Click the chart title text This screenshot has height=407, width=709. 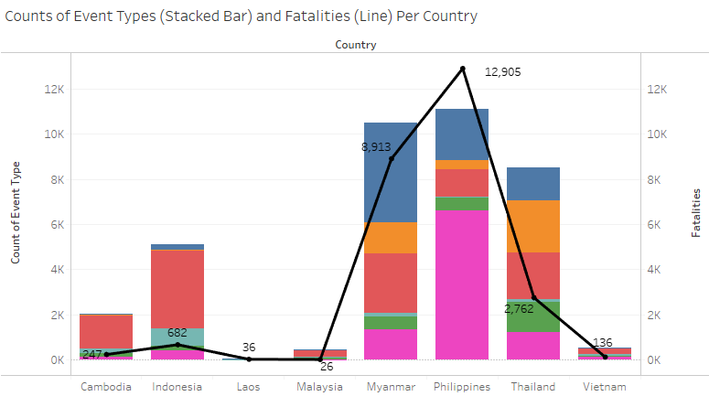pyautogui.click(x=242, y=16)
